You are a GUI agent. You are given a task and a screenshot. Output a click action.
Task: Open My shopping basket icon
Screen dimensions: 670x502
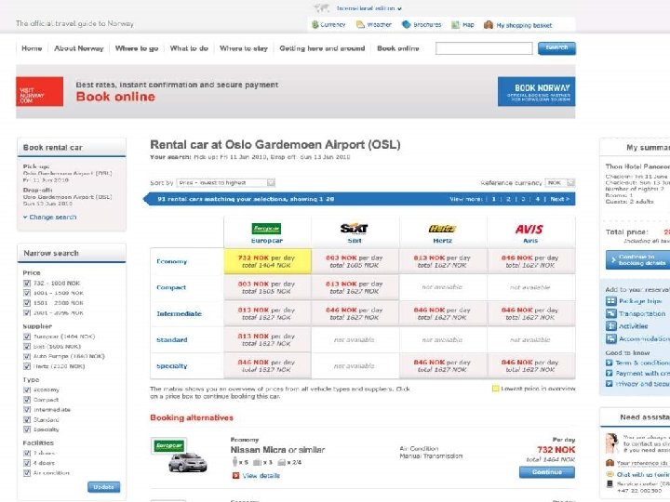[x=489, y=25]
